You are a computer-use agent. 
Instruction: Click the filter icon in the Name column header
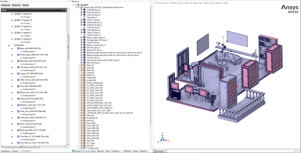coord(62,10)
